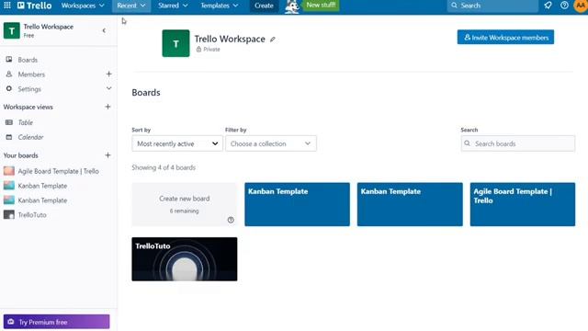This screenshot has width=588, height=331.
Task: Click the Create button in header
Action: click(264, 6)
